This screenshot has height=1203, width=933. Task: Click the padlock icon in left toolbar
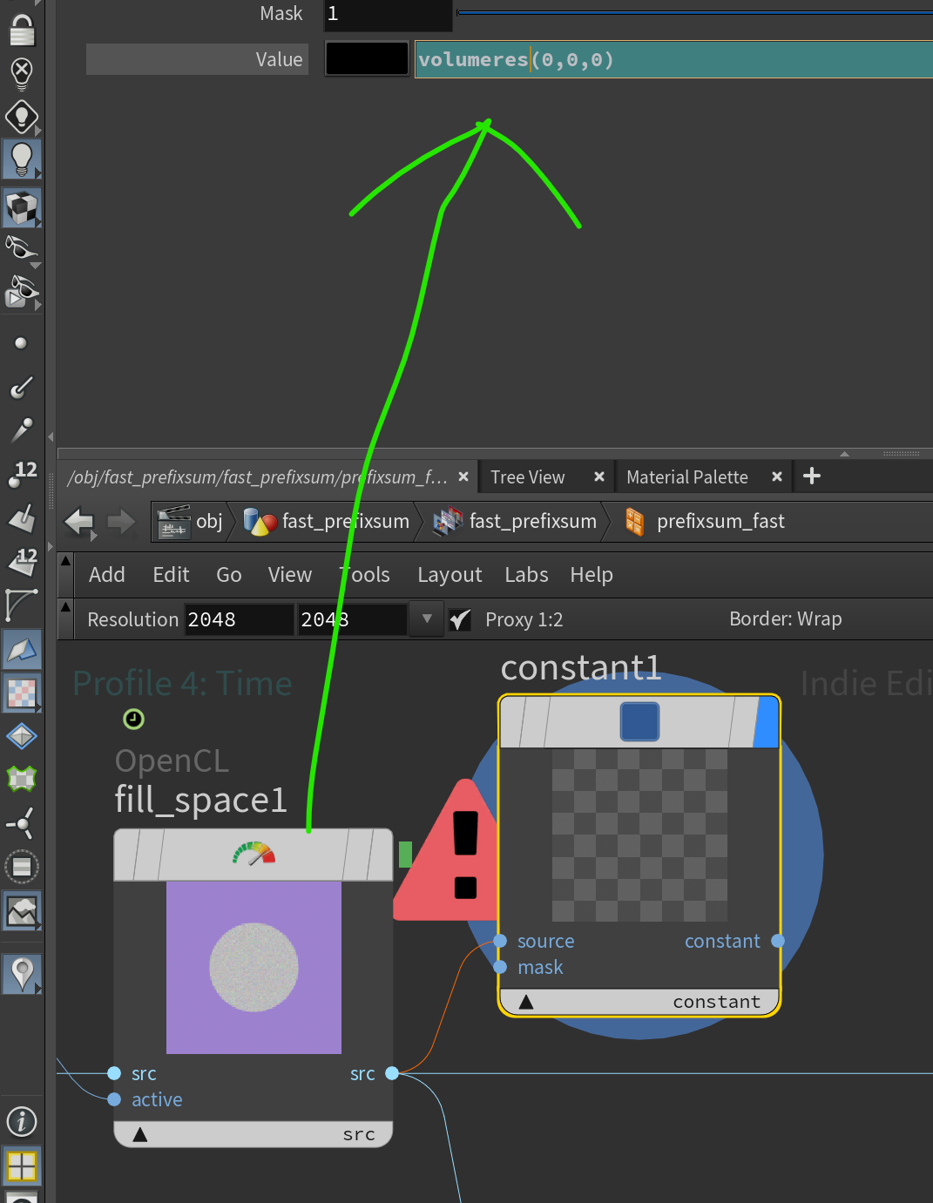click(22, 30)
